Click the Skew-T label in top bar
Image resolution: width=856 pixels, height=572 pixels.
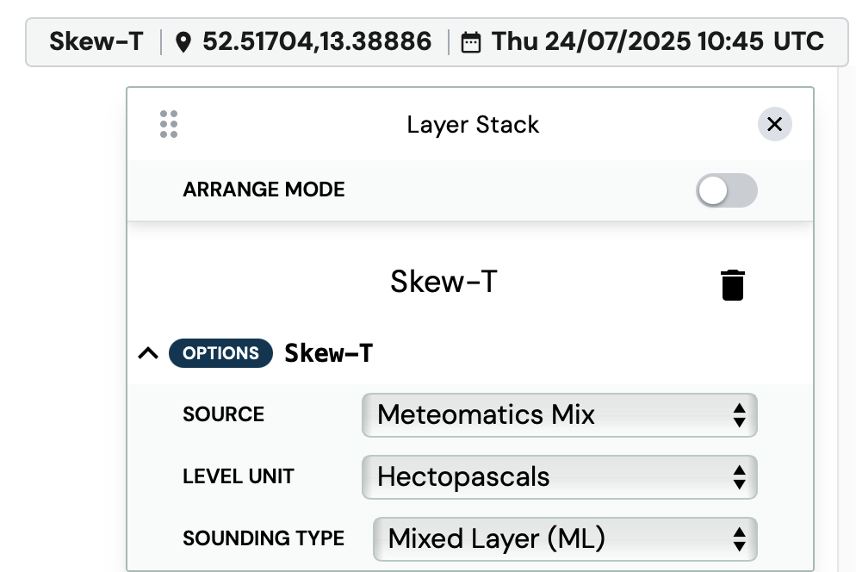coord(96,41)
